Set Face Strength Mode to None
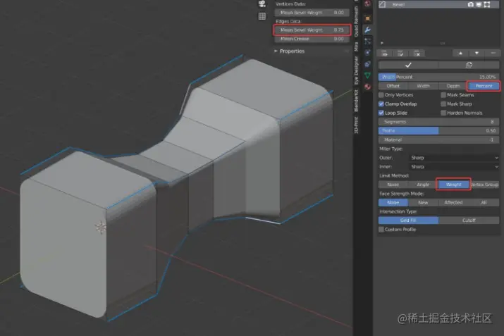The height and width of the screenshot is (336, 504). [393, 202]
